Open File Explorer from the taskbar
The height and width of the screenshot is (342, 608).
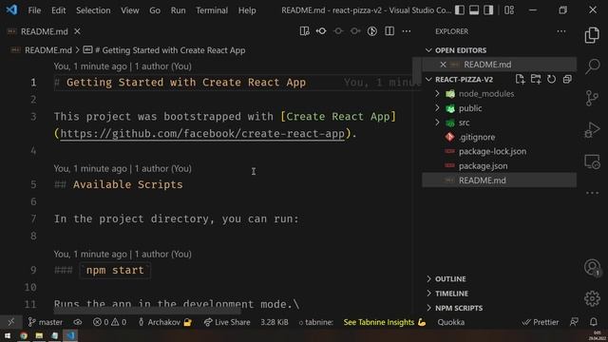(x=39, y=335)
